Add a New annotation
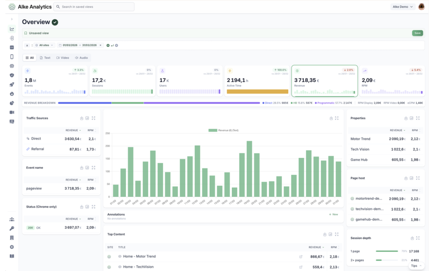Viewport: 434px width, 271px height. tap(334, 215)
